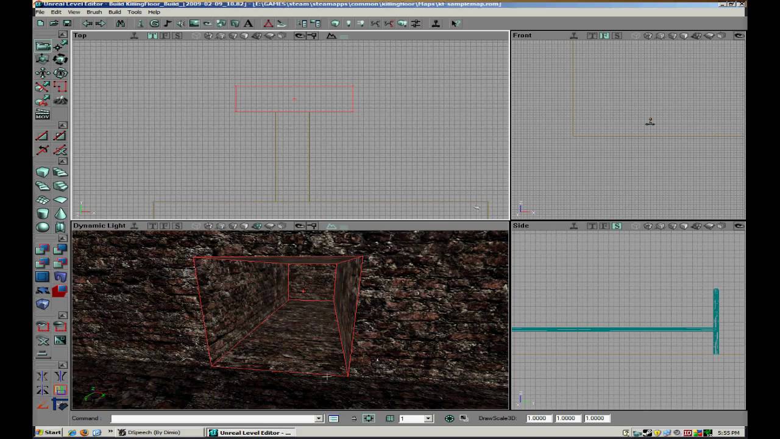
Task: Open the log window icon beside Command
Action: point(333,418)
